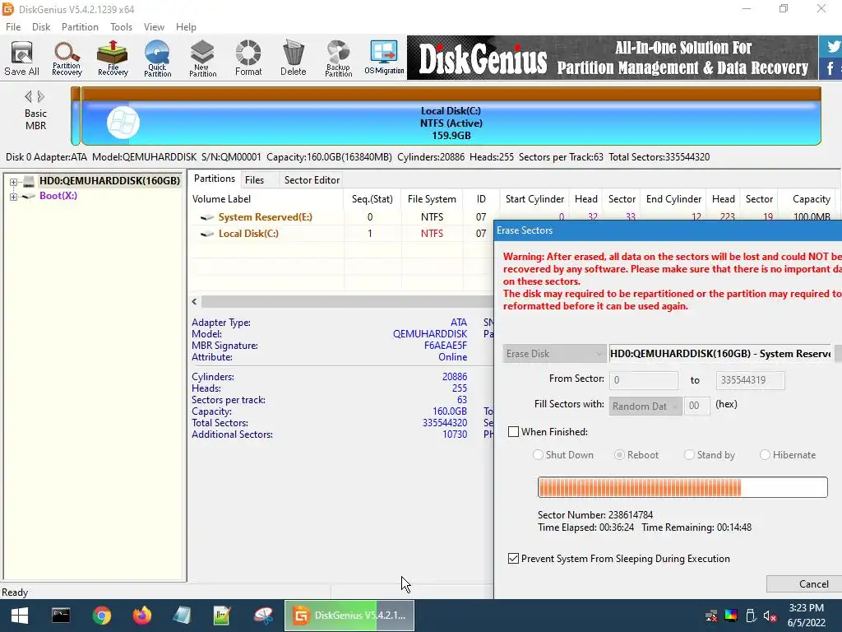This screenshot has height=632, width=842.
Task: Select the Hibernate radio option
Action: (x=765, y=454)
